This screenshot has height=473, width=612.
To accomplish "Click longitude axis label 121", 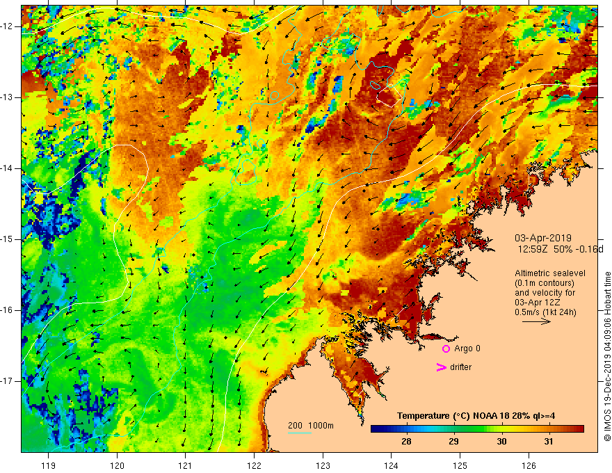I will [x=186, y=465].
